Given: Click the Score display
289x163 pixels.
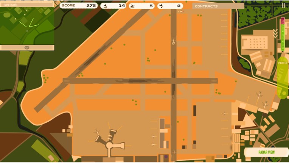Looking at the screenshot, I should point(78,6).
